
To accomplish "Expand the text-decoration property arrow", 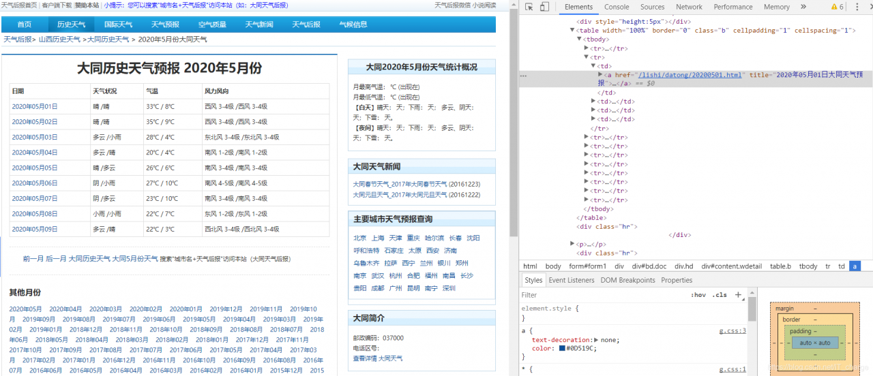I will click(x=597, y=340).
